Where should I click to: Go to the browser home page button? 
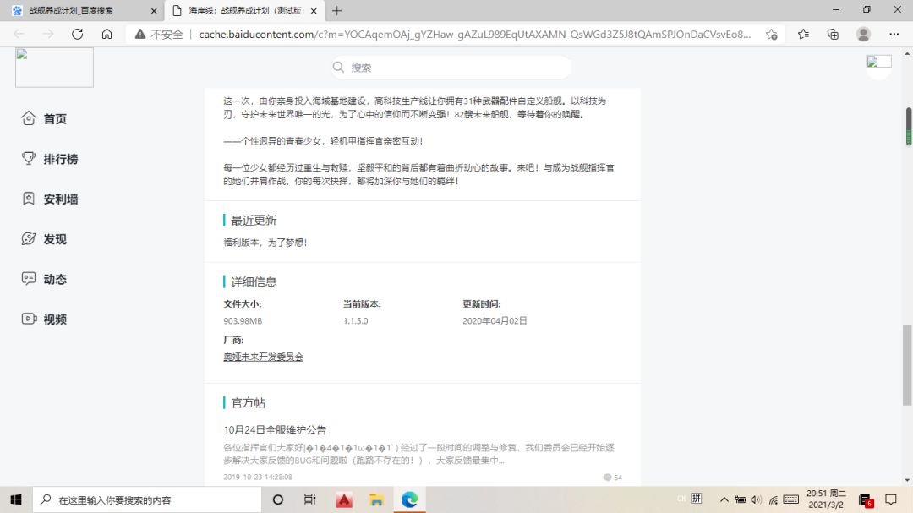click(107, 34)
